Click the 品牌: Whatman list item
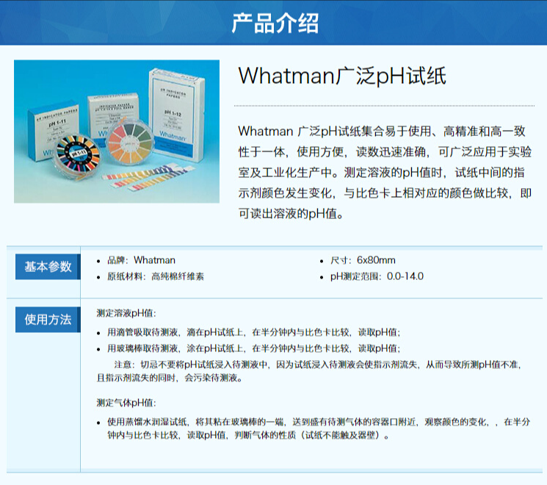The width and height of the screenshot is (547, 485). click(x=141, y=260)
